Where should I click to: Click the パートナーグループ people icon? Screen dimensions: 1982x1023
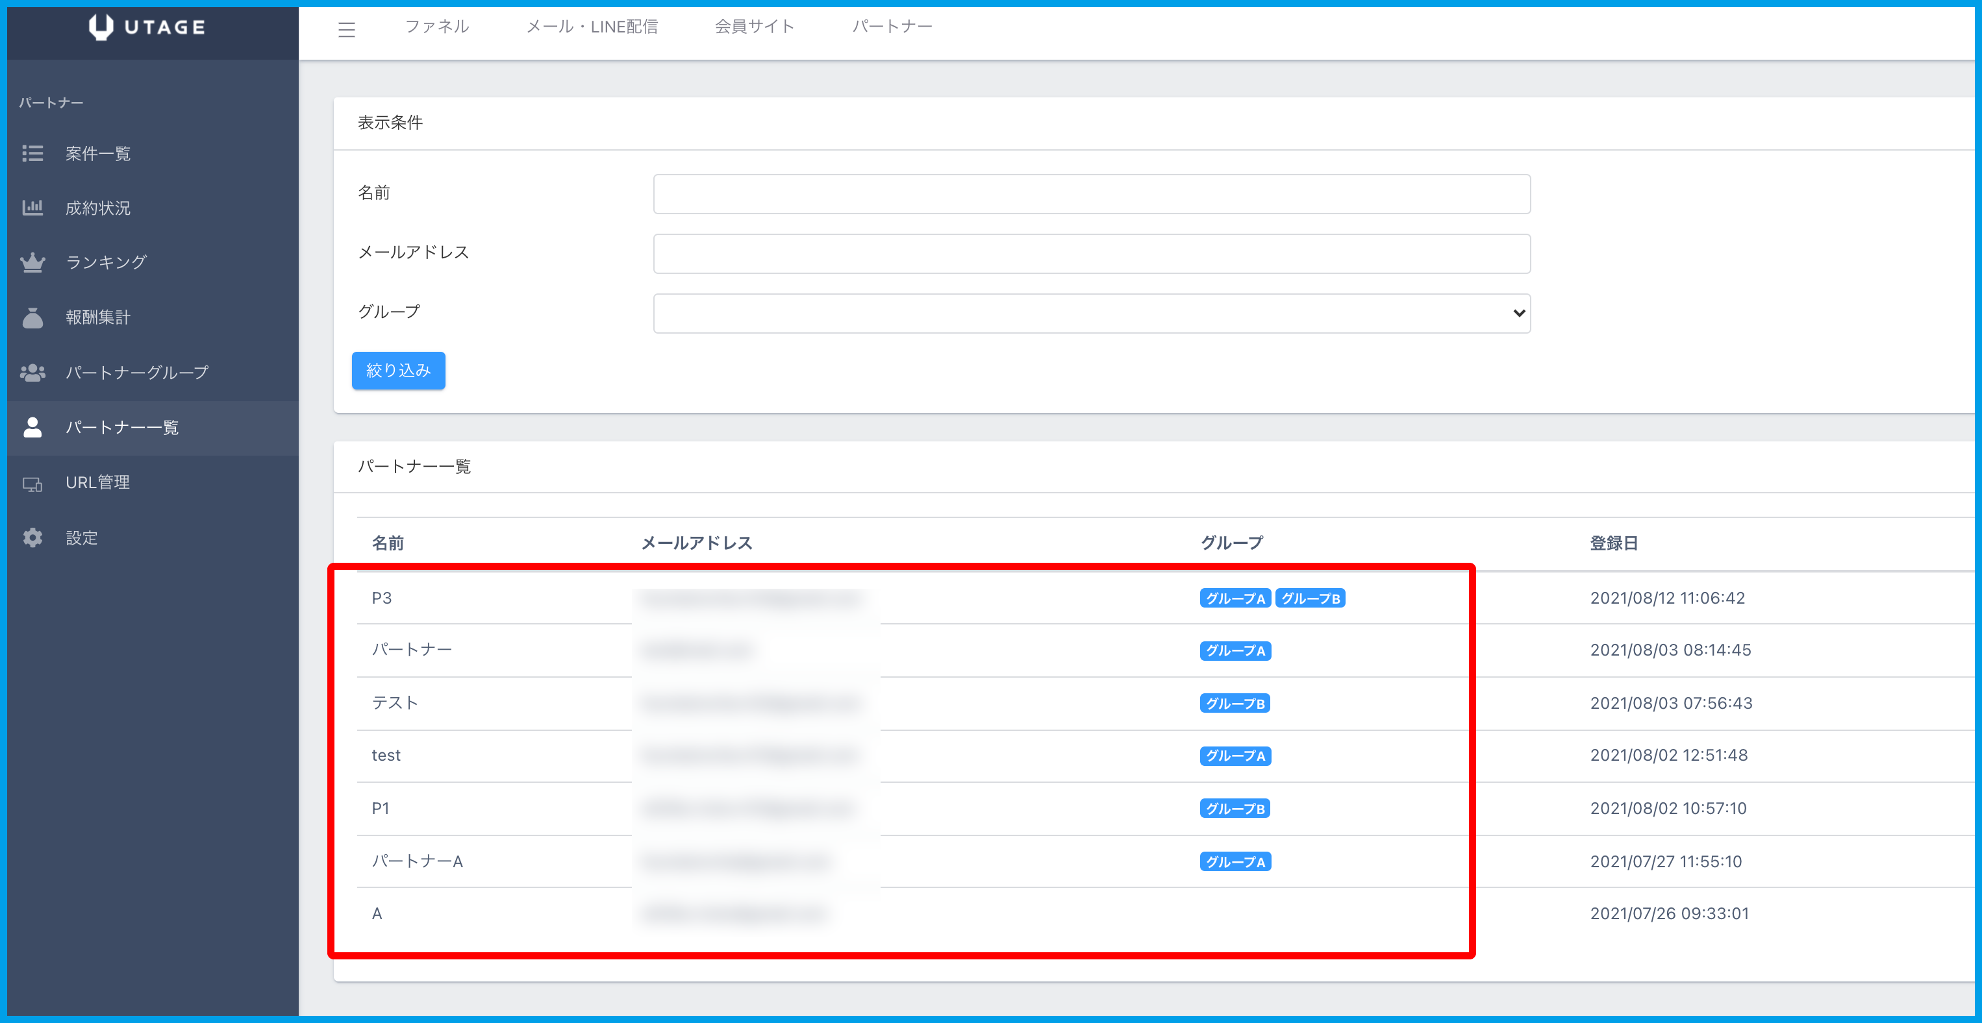32,373
